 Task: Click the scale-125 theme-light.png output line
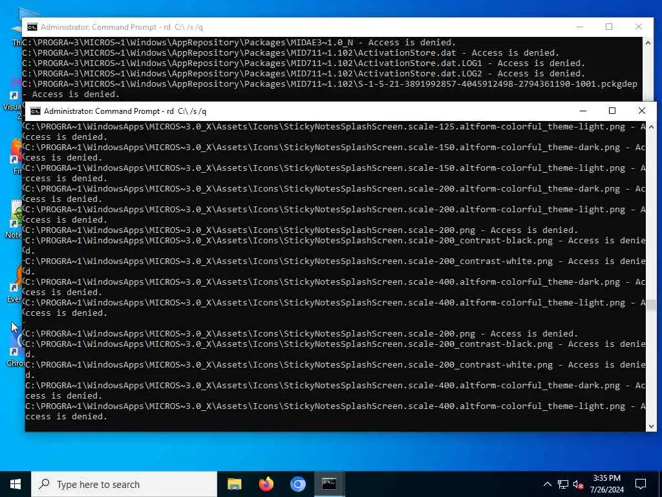336,131
